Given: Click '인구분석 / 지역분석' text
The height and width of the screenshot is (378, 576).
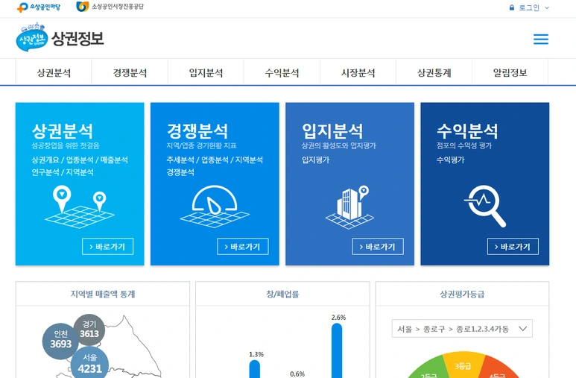Looking at the screenshot, I should point(63,172).
